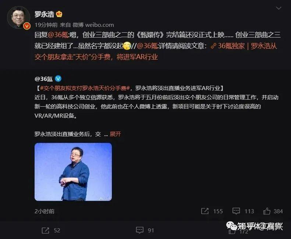291x239 pixels.
Task: Like the quoted post with 384 likes
Action: pyautogui.click(x=267, y=211)
